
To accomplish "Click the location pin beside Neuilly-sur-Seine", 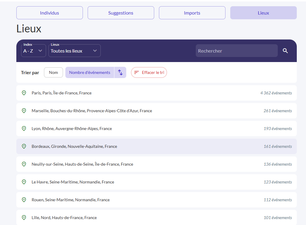I will [24, 164].
